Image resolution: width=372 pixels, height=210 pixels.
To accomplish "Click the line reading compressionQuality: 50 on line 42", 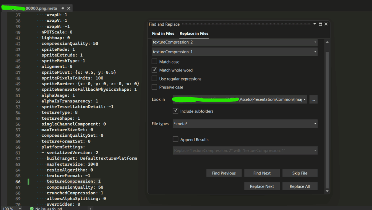I will [x=70, y=44].
